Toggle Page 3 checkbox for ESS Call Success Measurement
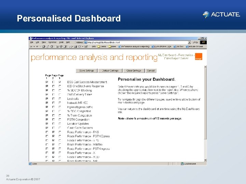Image resolution: width=246 pixels, height=184 pixels. click(60, 82)
